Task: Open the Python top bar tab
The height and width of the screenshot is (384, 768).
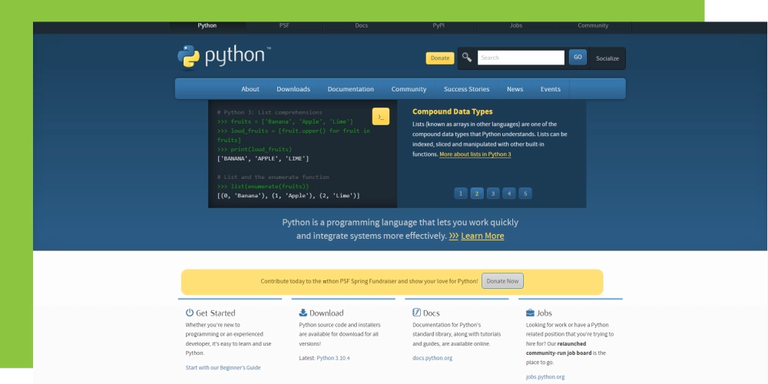Action: point(207,25)
